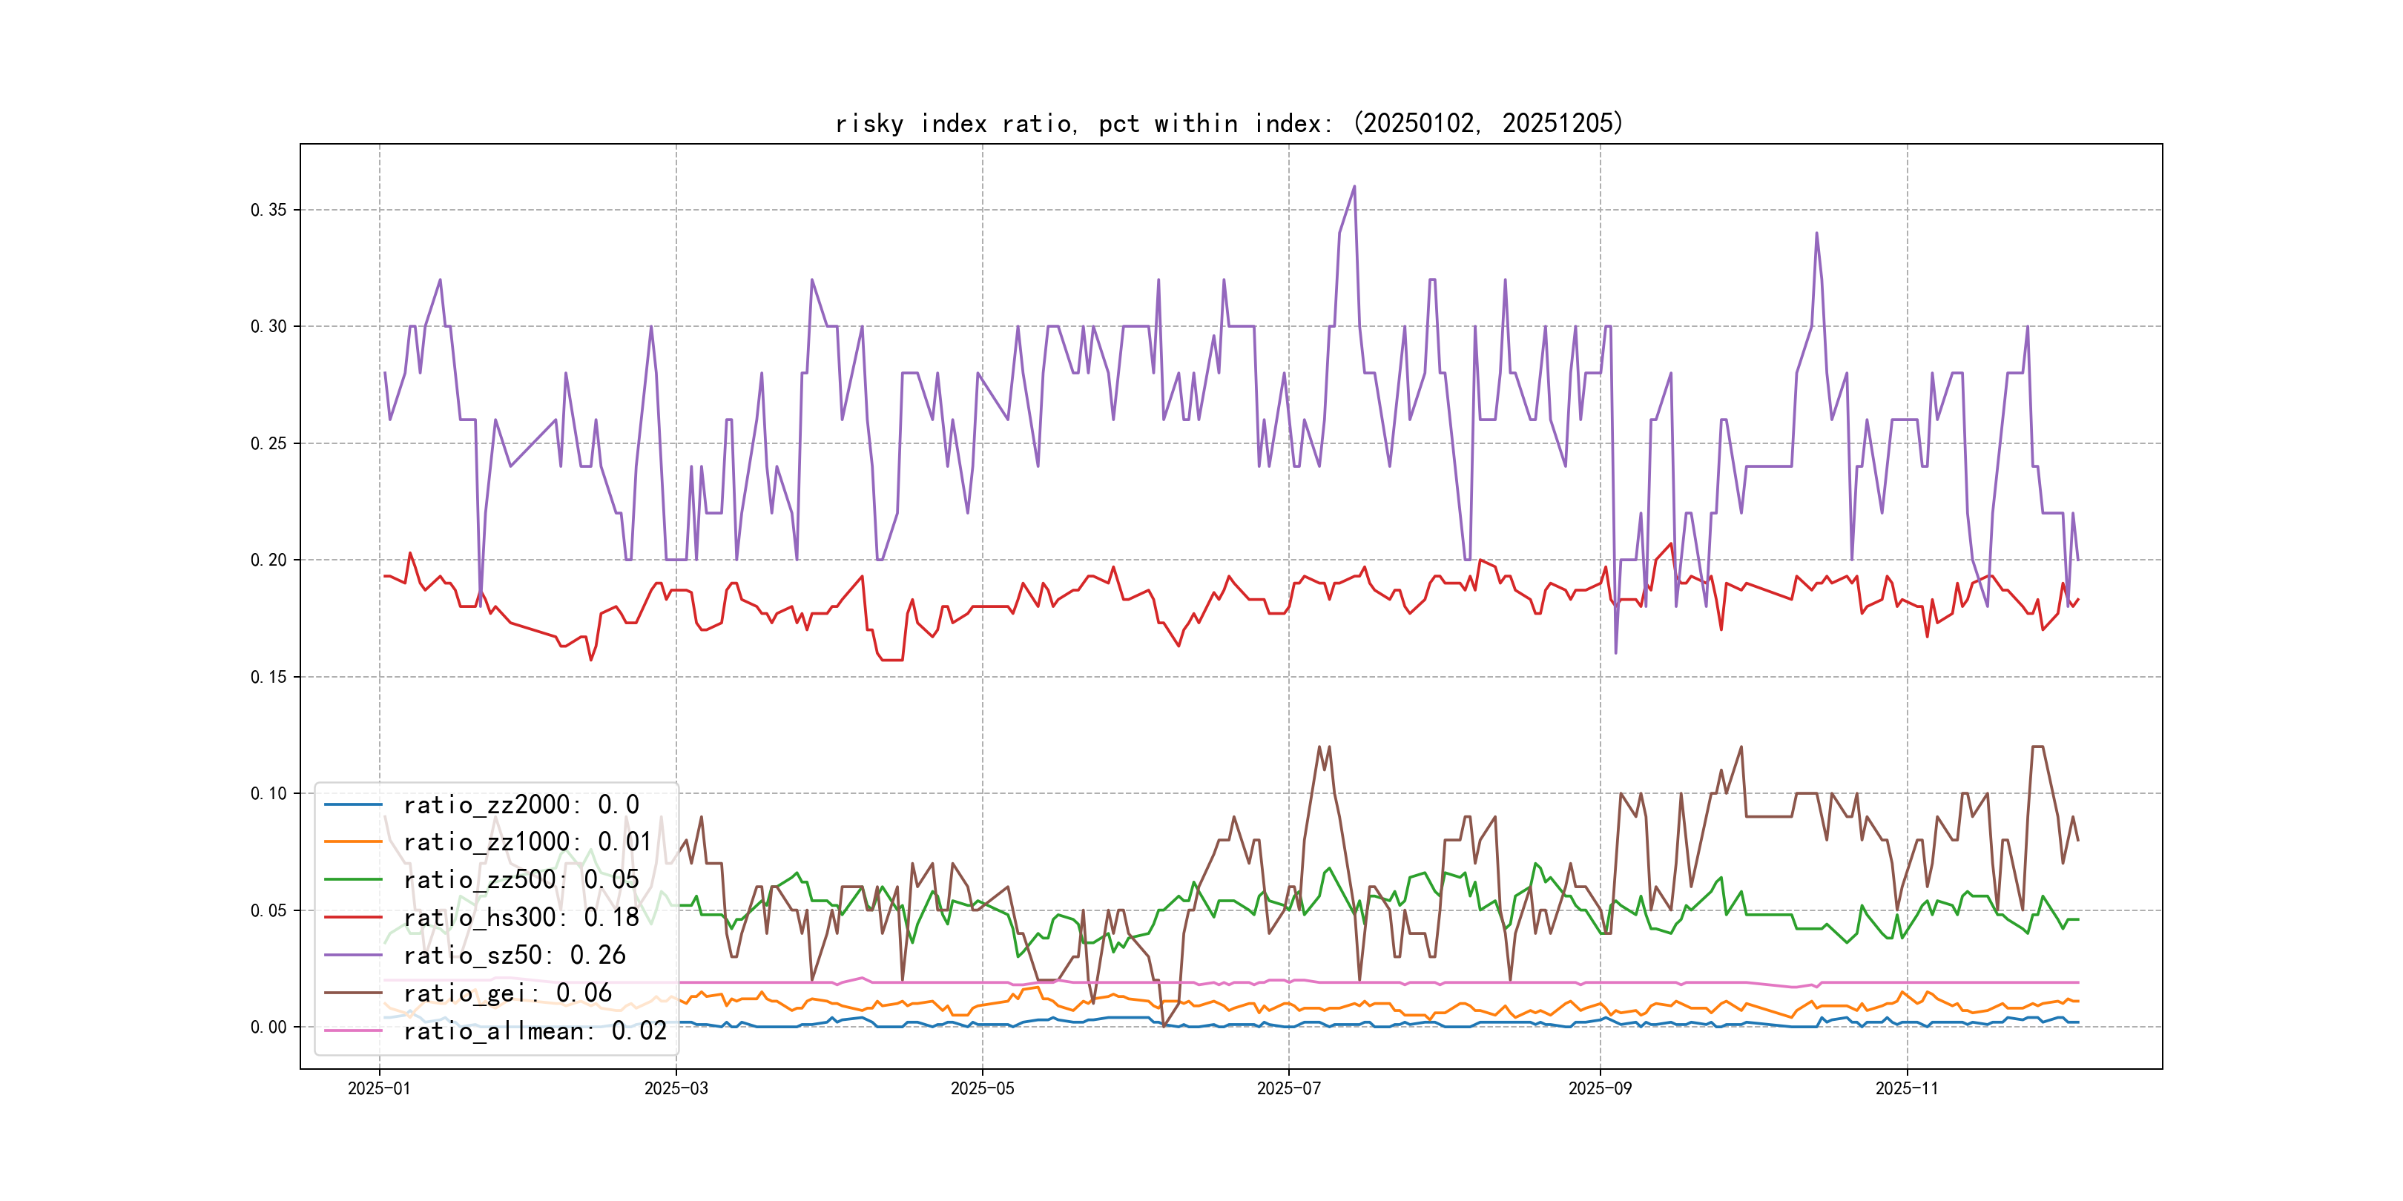The width and height of the screenshot is (2403, 1201).
Task: Click the brown ratio_gei legend line swatch
Action: pos(352,993)
